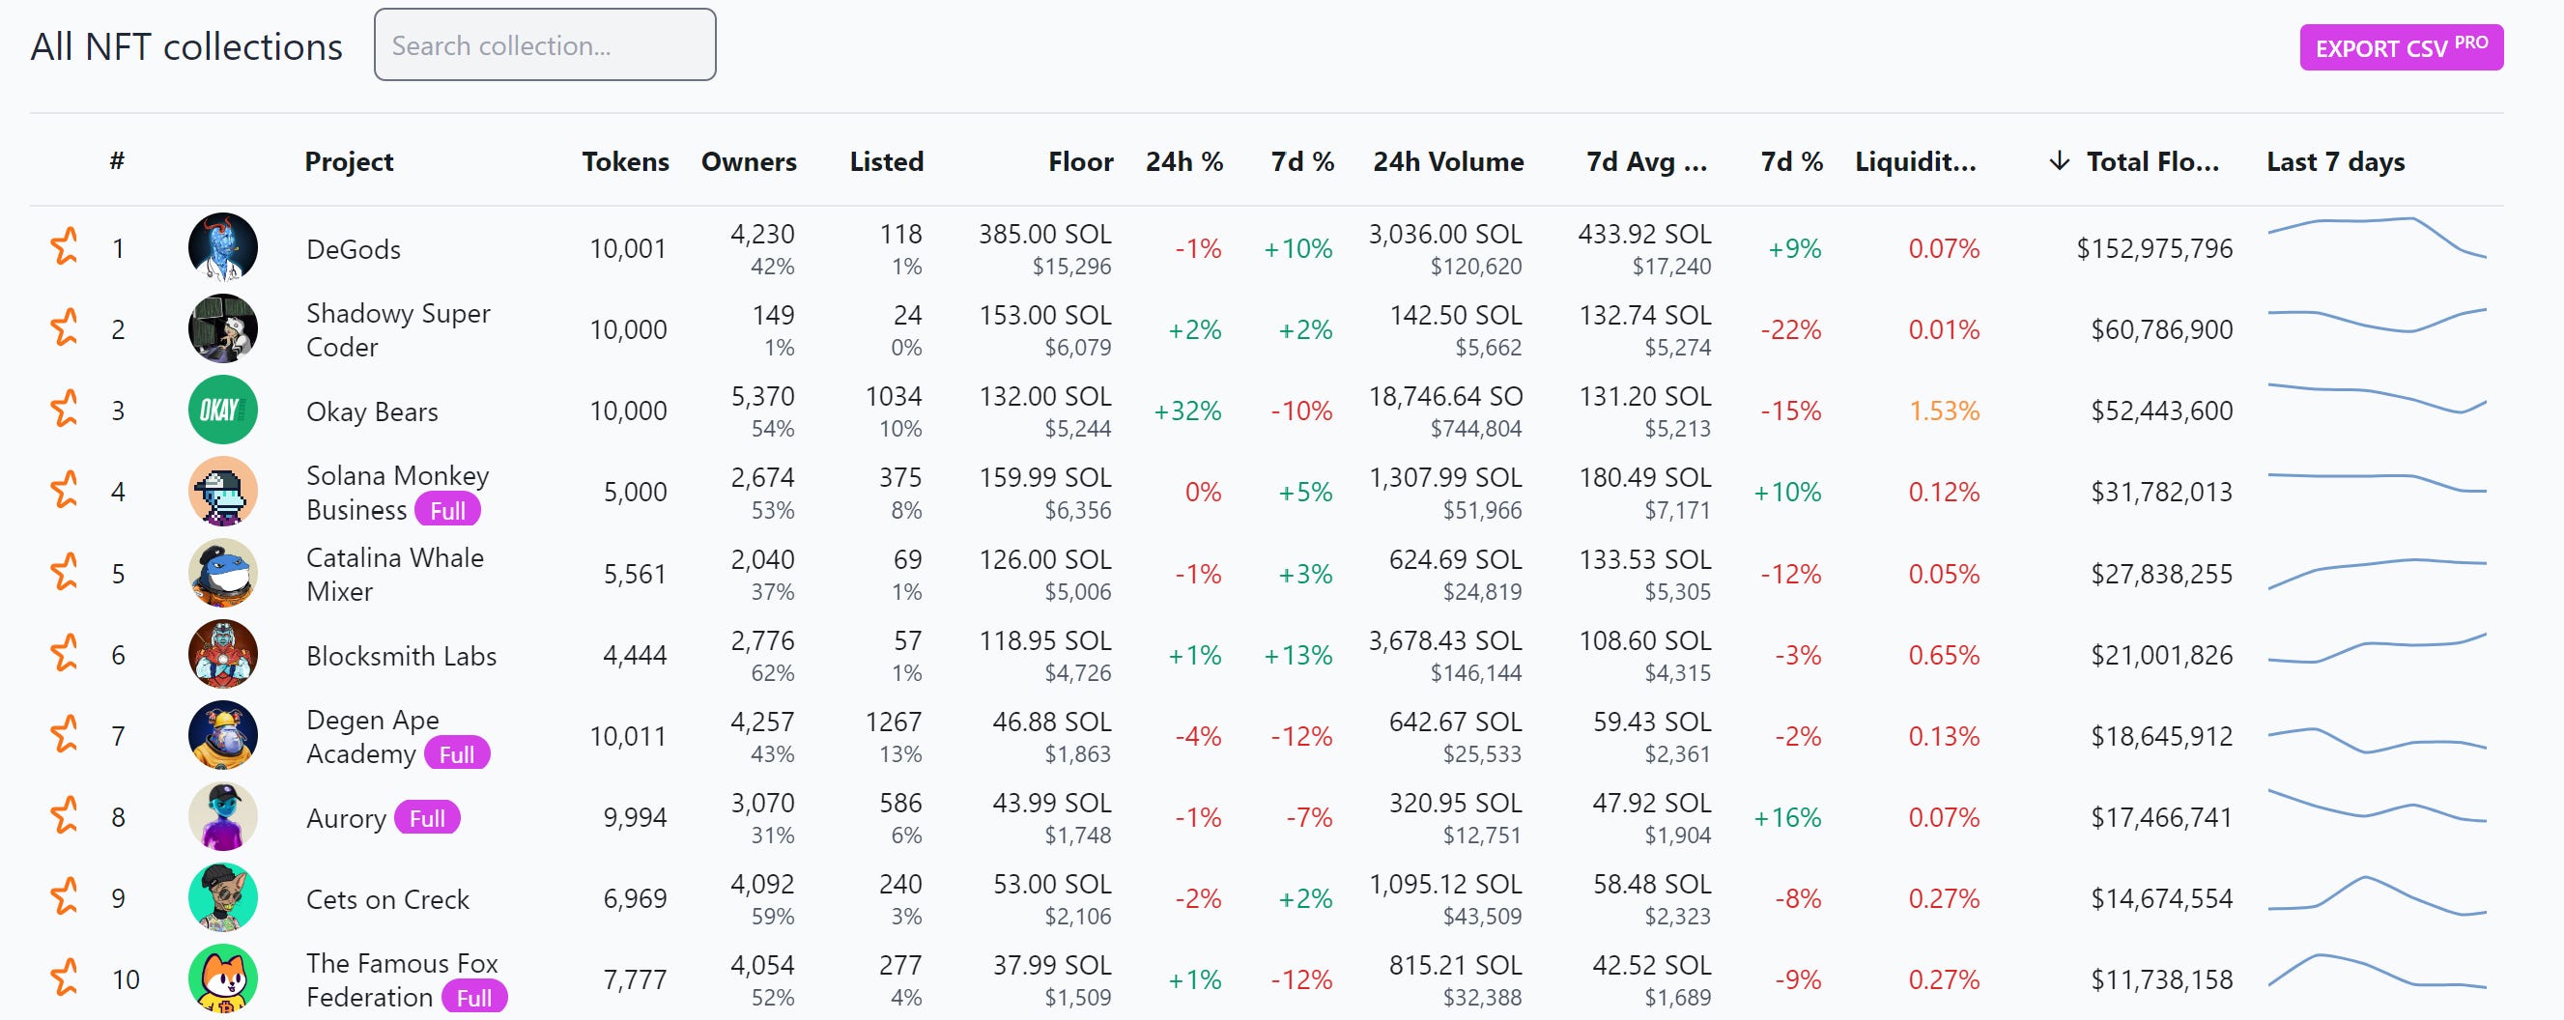Click Full badge on Degen Ape Academy

457,753
